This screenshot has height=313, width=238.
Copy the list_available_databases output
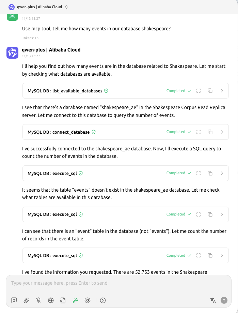click(210, 91)
